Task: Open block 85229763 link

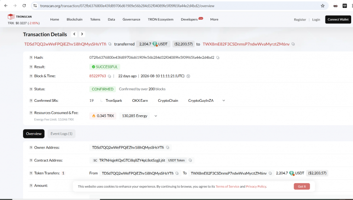Action: pos(97,76)
